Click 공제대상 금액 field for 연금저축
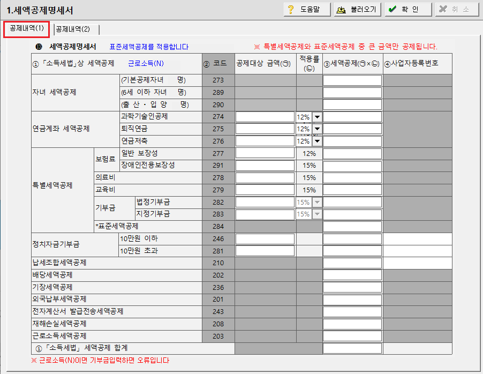This screenshot has width=483, height=374. tap(265, 141)
